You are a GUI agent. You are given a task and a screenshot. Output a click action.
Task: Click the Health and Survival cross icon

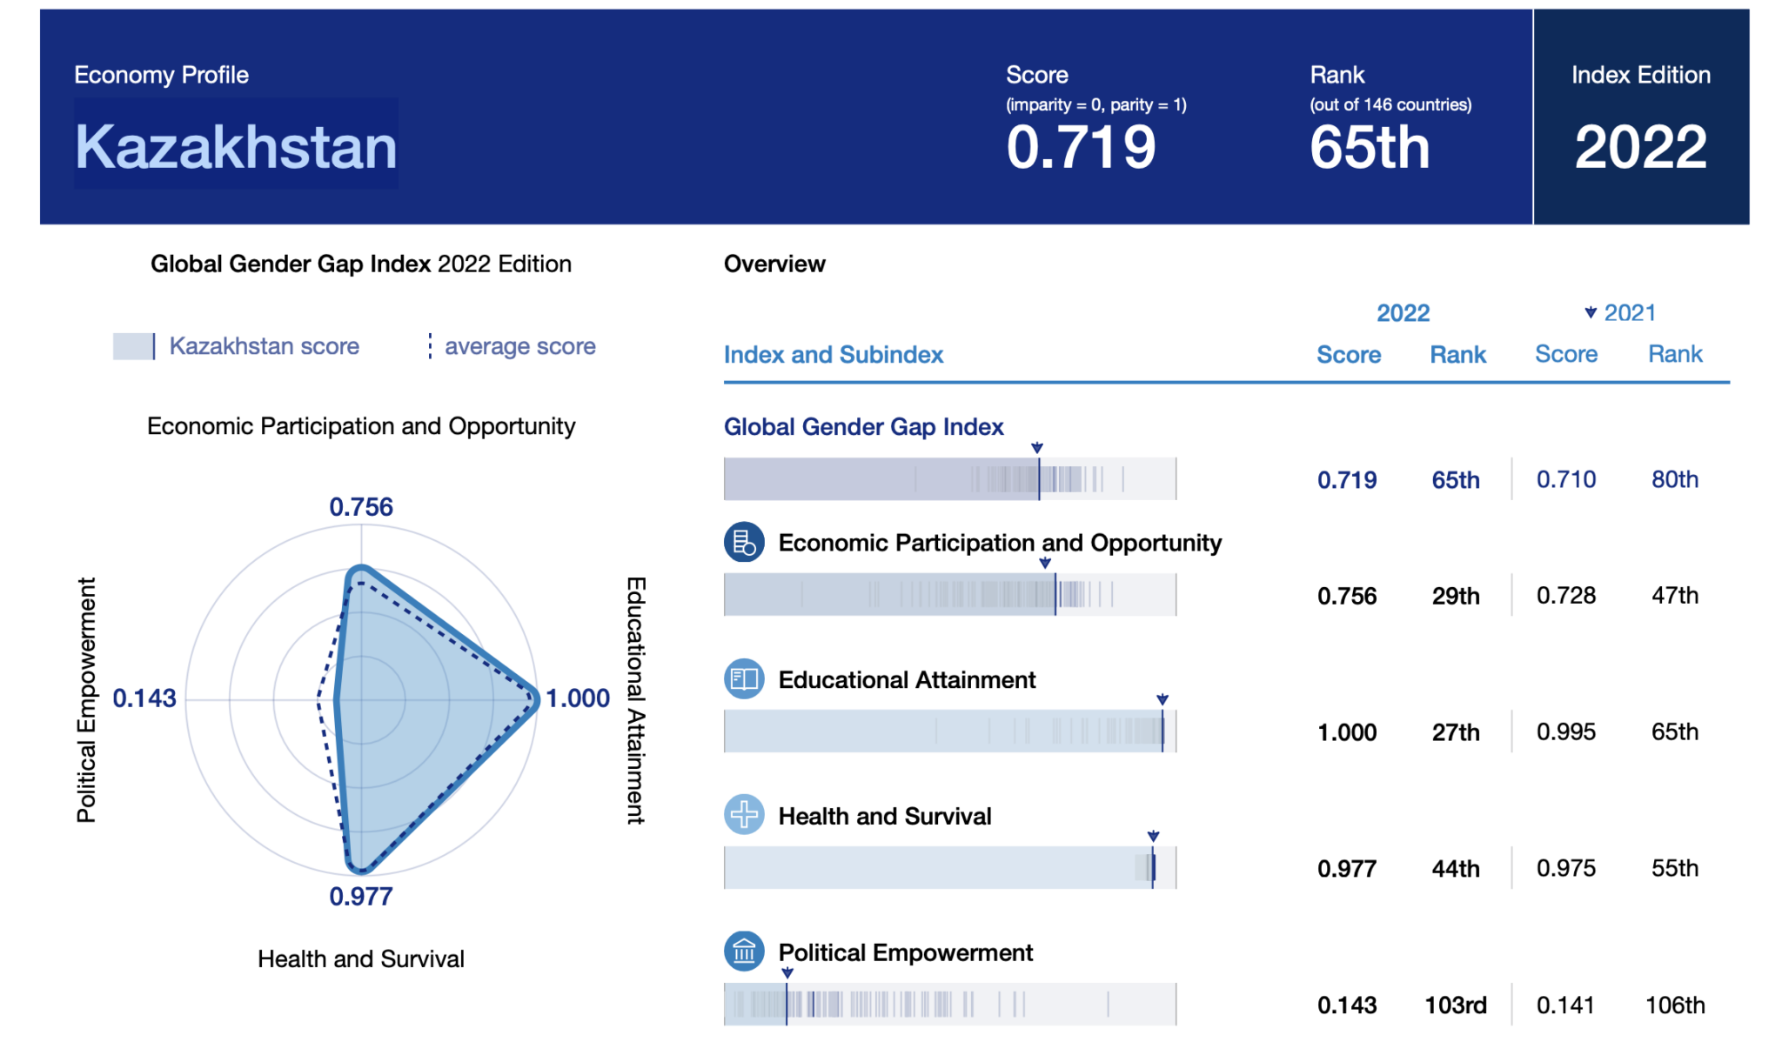pos(744,815)
